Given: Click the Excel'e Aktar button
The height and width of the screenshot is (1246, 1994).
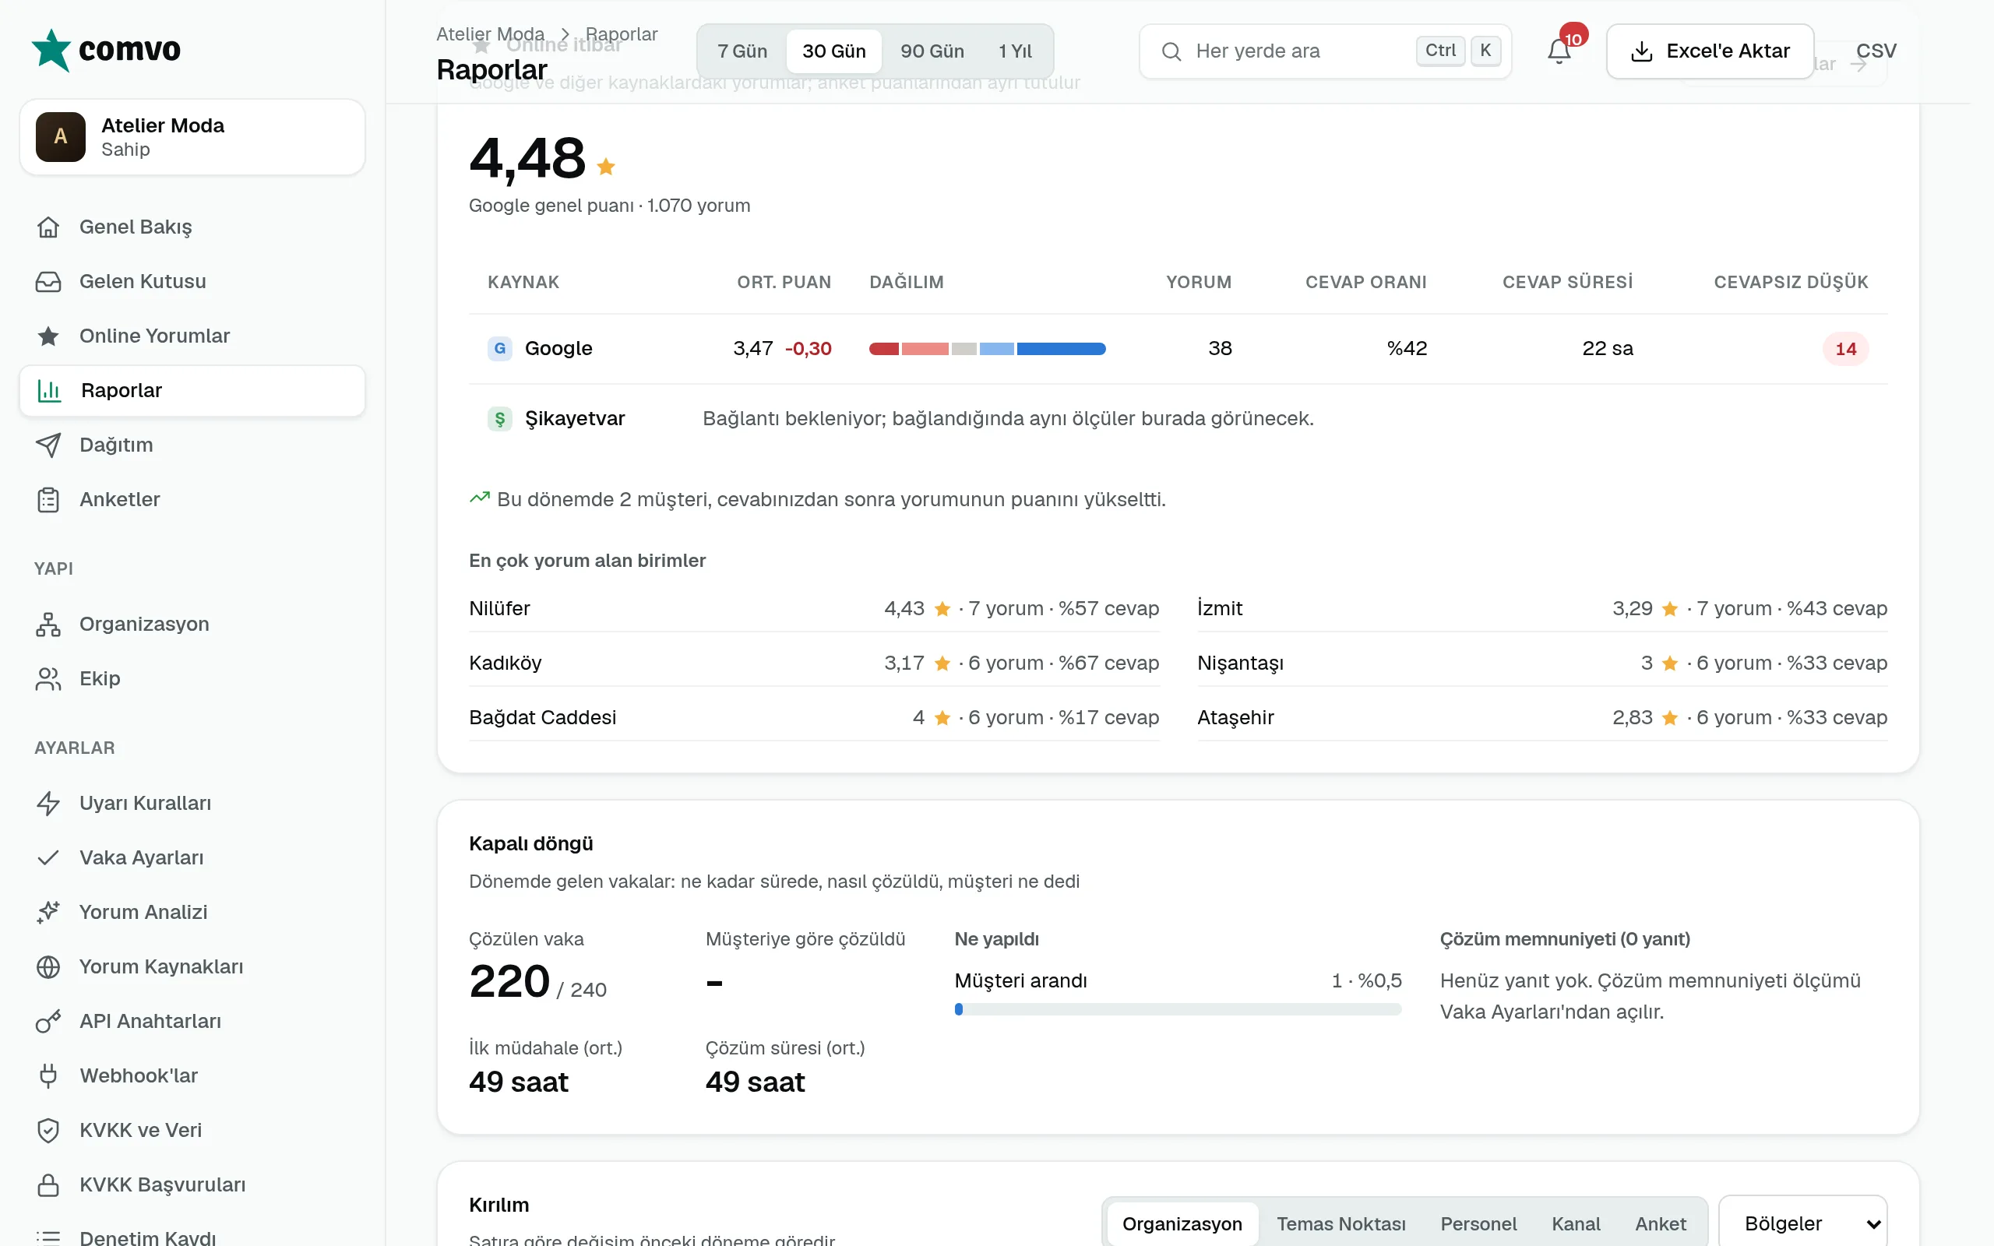Looking at the screenshot, I should 1710,51.
